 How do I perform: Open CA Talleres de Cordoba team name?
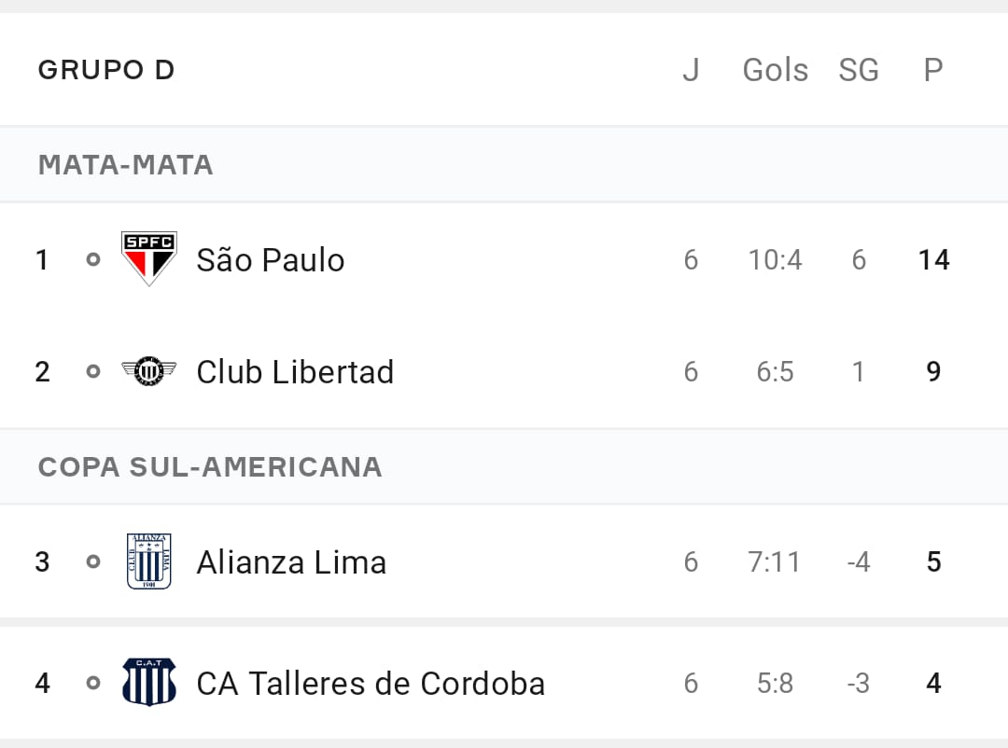pos(371,683)
